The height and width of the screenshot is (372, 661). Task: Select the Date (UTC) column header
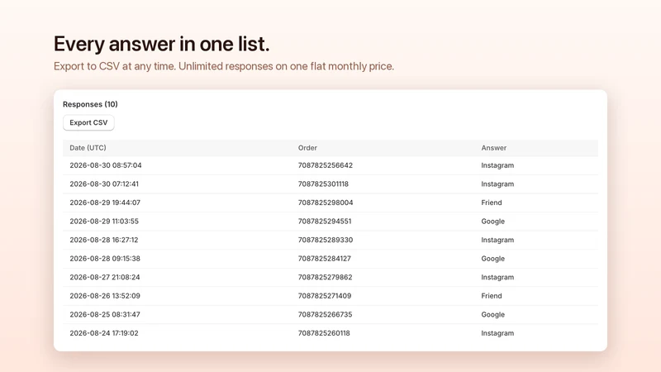[x=88, y=148]
